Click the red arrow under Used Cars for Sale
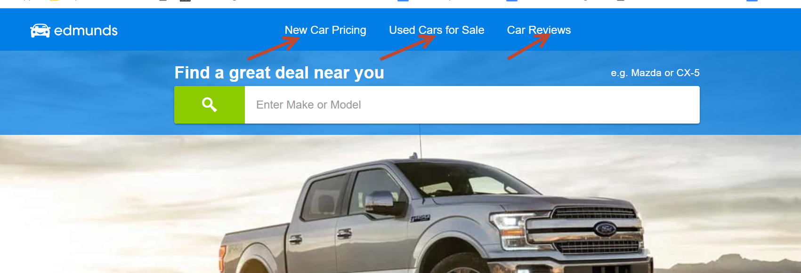 408,47
